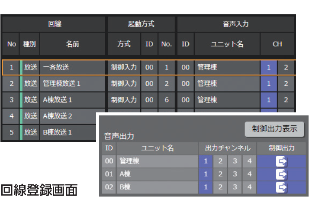The width and height of the screenshot is (309, 210).
Task: Toggle output channel 1 for 管理棟
Action: [x=206, y=161]
